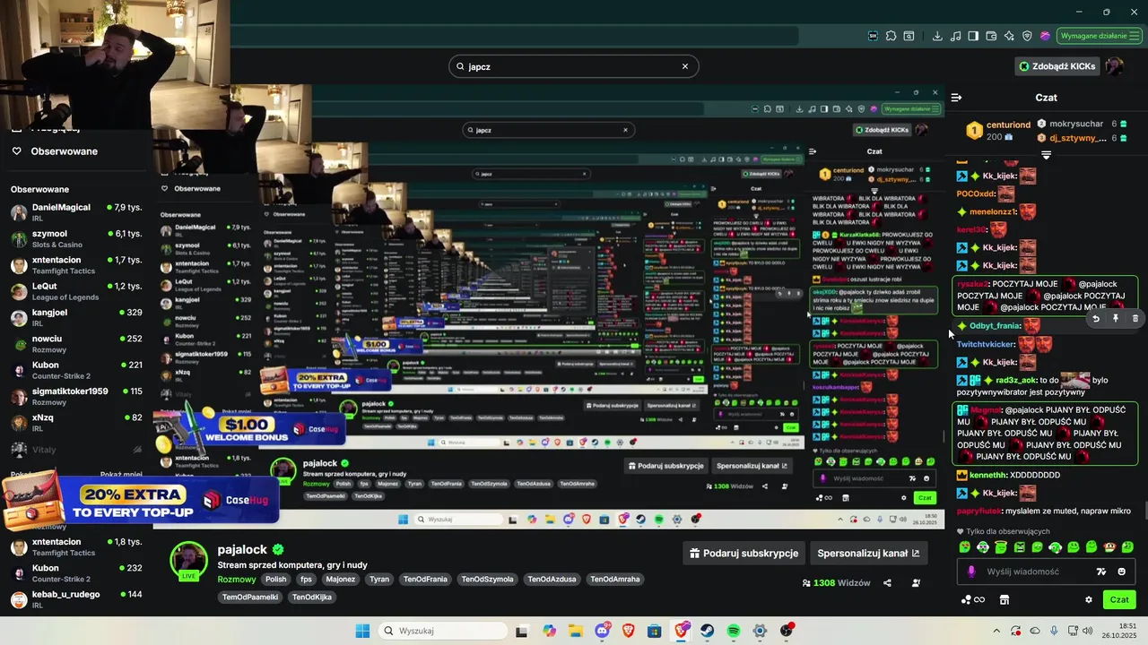Click the pin icon on hovered message
The height and width of the screenshot is (645, 1148).
pos(1116,318)
